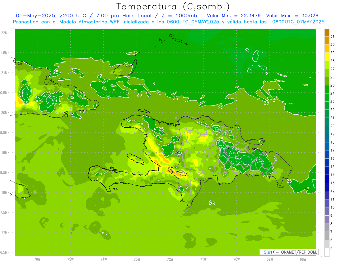340x263 pixels.
Task: Click the '20' colorbar scale label
Action: coord(333,126)
